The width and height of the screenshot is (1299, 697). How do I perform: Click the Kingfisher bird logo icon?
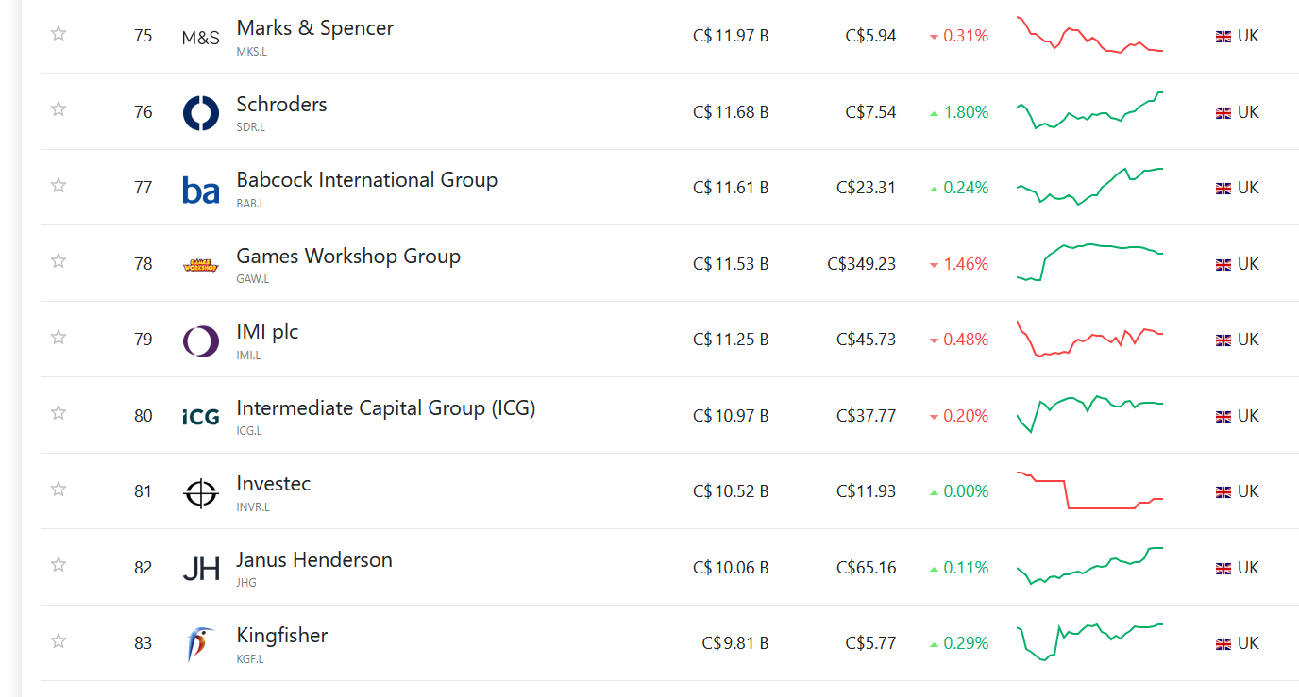pos(201,644)
